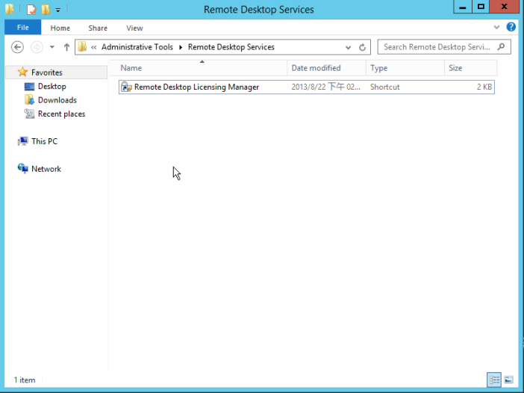The image size is (524, 393).
Task: Switch to the Details view icon
Action: tap(494, 380)
